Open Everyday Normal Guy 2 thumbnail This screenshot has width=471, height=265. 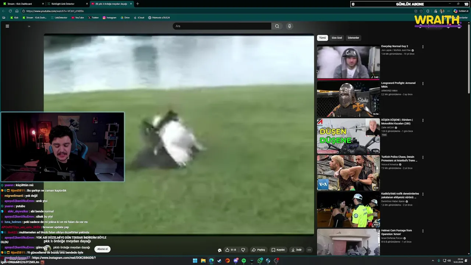click(348, 62)
